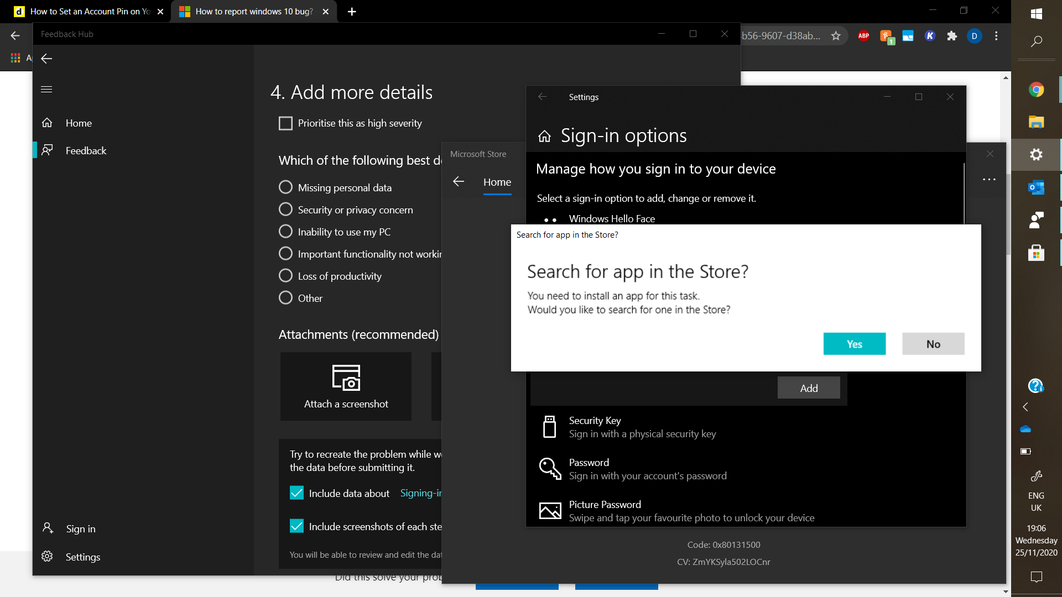
Task: Click No in the Store search dialog
Action: click(x=933, y=344)
